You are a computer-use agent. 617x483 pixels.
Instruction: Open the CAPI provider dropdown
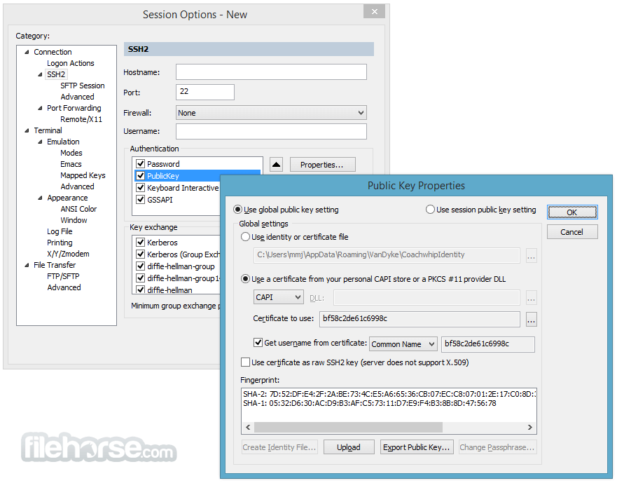278,297
